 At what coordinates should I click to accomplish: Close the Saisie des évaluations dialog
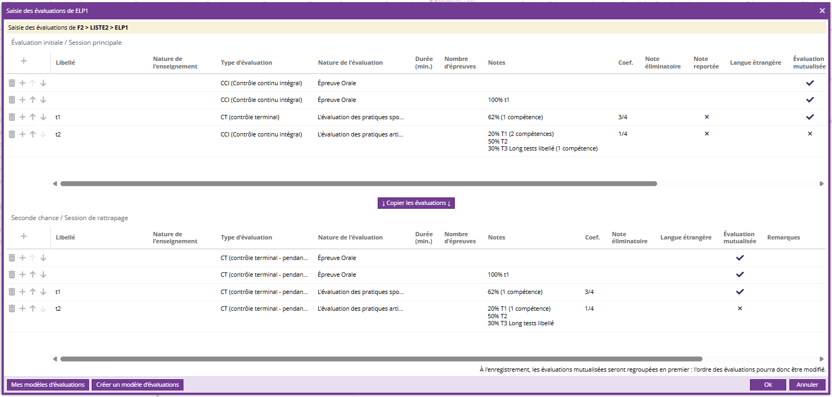point(822,11)
